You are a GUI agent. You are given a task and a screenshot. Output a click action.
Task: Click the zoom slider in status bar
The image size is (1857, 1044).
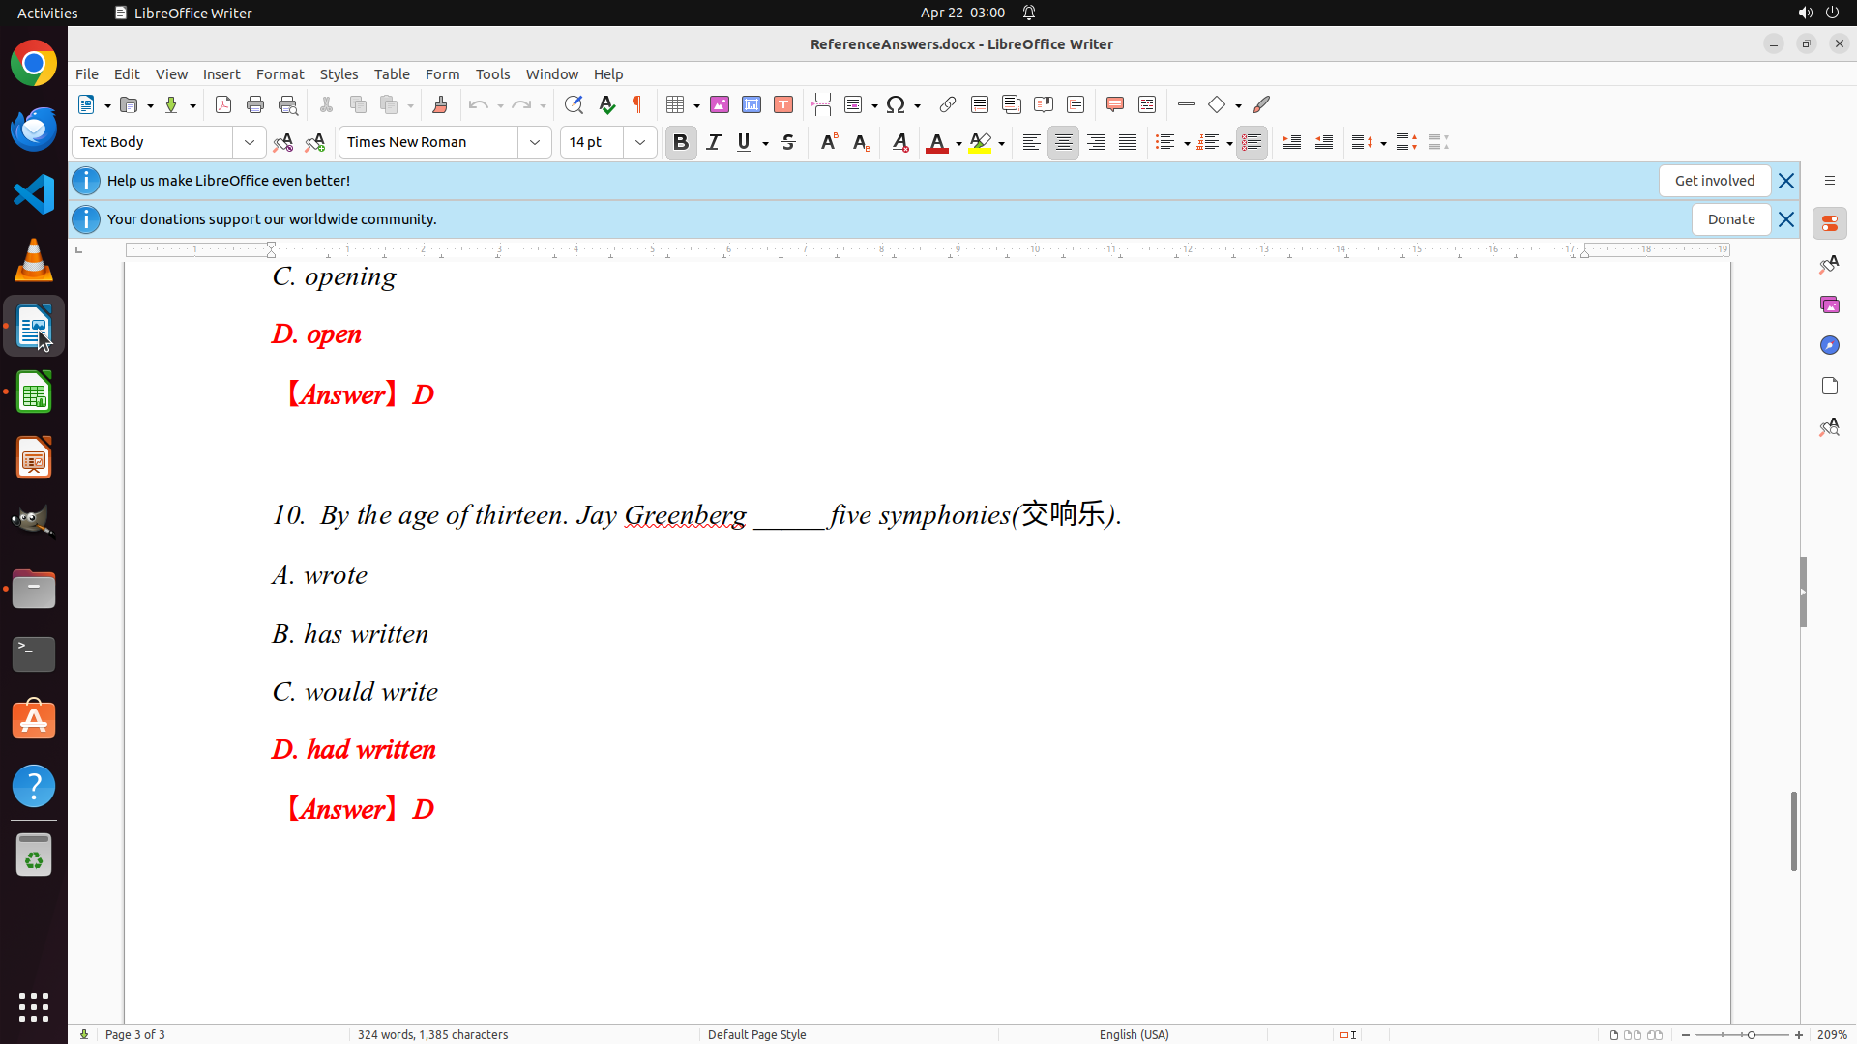pyautogui.click(x=1750, y=1034)
